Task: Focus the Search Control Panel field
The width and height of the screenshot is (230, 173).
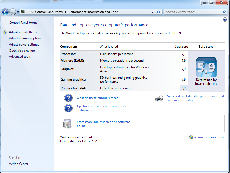Action: tap(193, 12)
